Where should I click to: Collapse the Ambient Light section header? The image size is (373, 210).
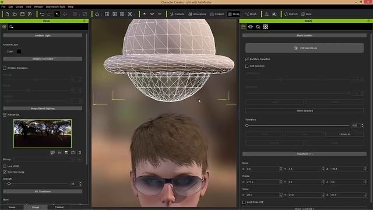click(43, 36)
